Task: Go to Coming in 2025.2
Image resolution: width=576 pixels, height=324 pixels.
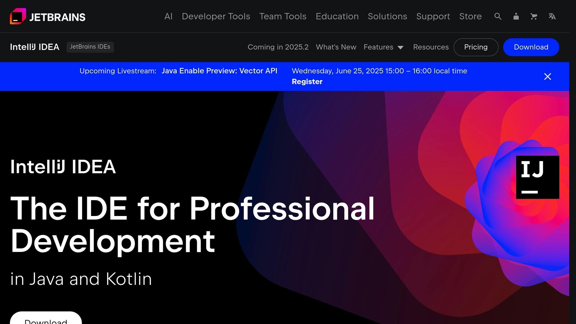Action: pos(278,47)
